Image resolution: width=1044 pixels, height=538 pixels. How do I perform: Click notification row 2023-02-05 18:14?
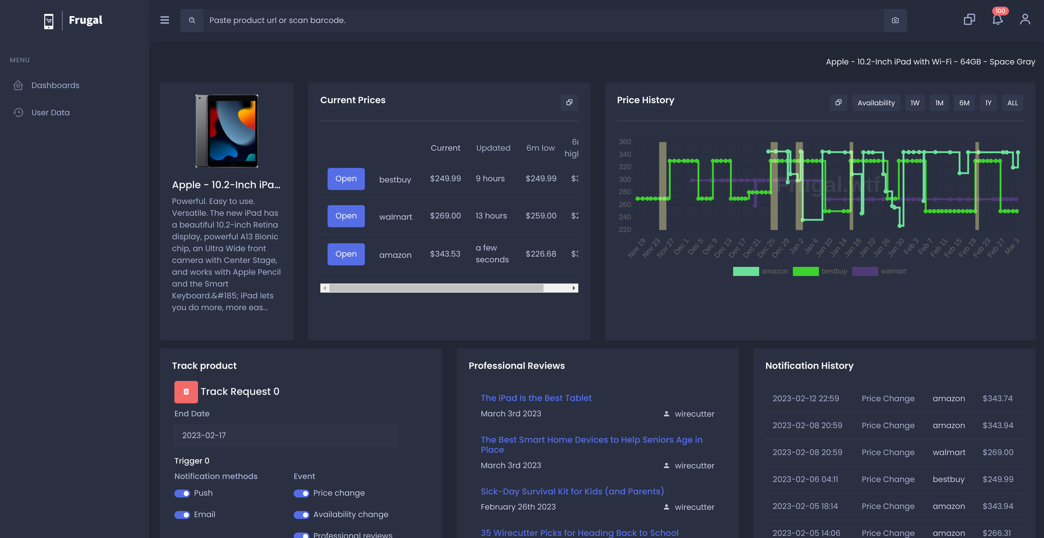pos(894,507)
